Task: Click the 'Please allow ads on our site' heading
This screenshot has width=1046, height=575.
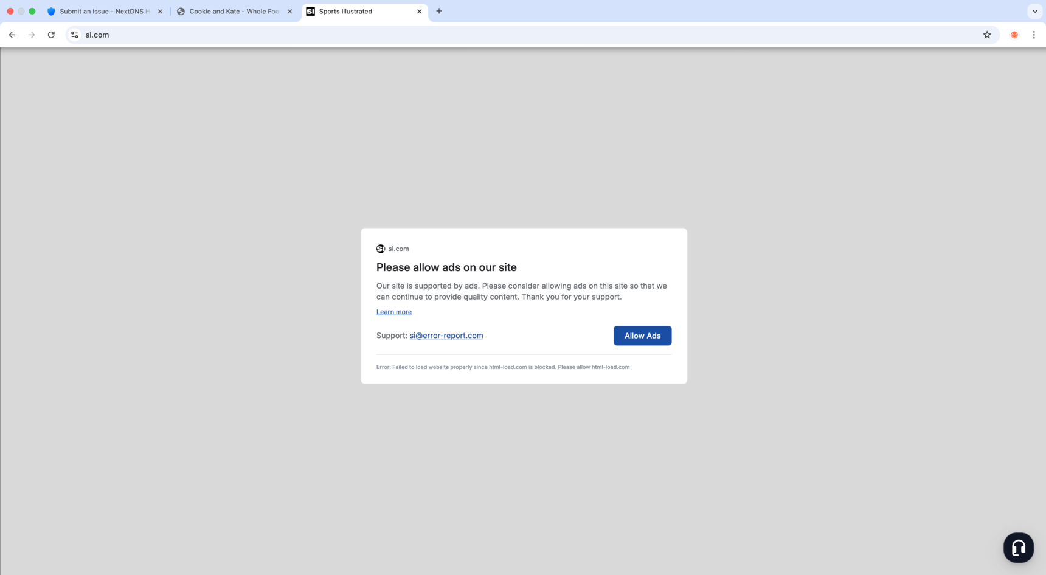Action: (x=446, y=267)
